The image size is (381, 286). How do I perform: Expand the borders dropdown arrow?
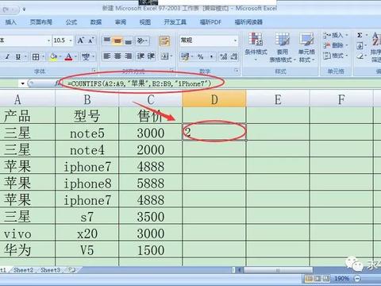pyautogui.click(x=43, y=56)
